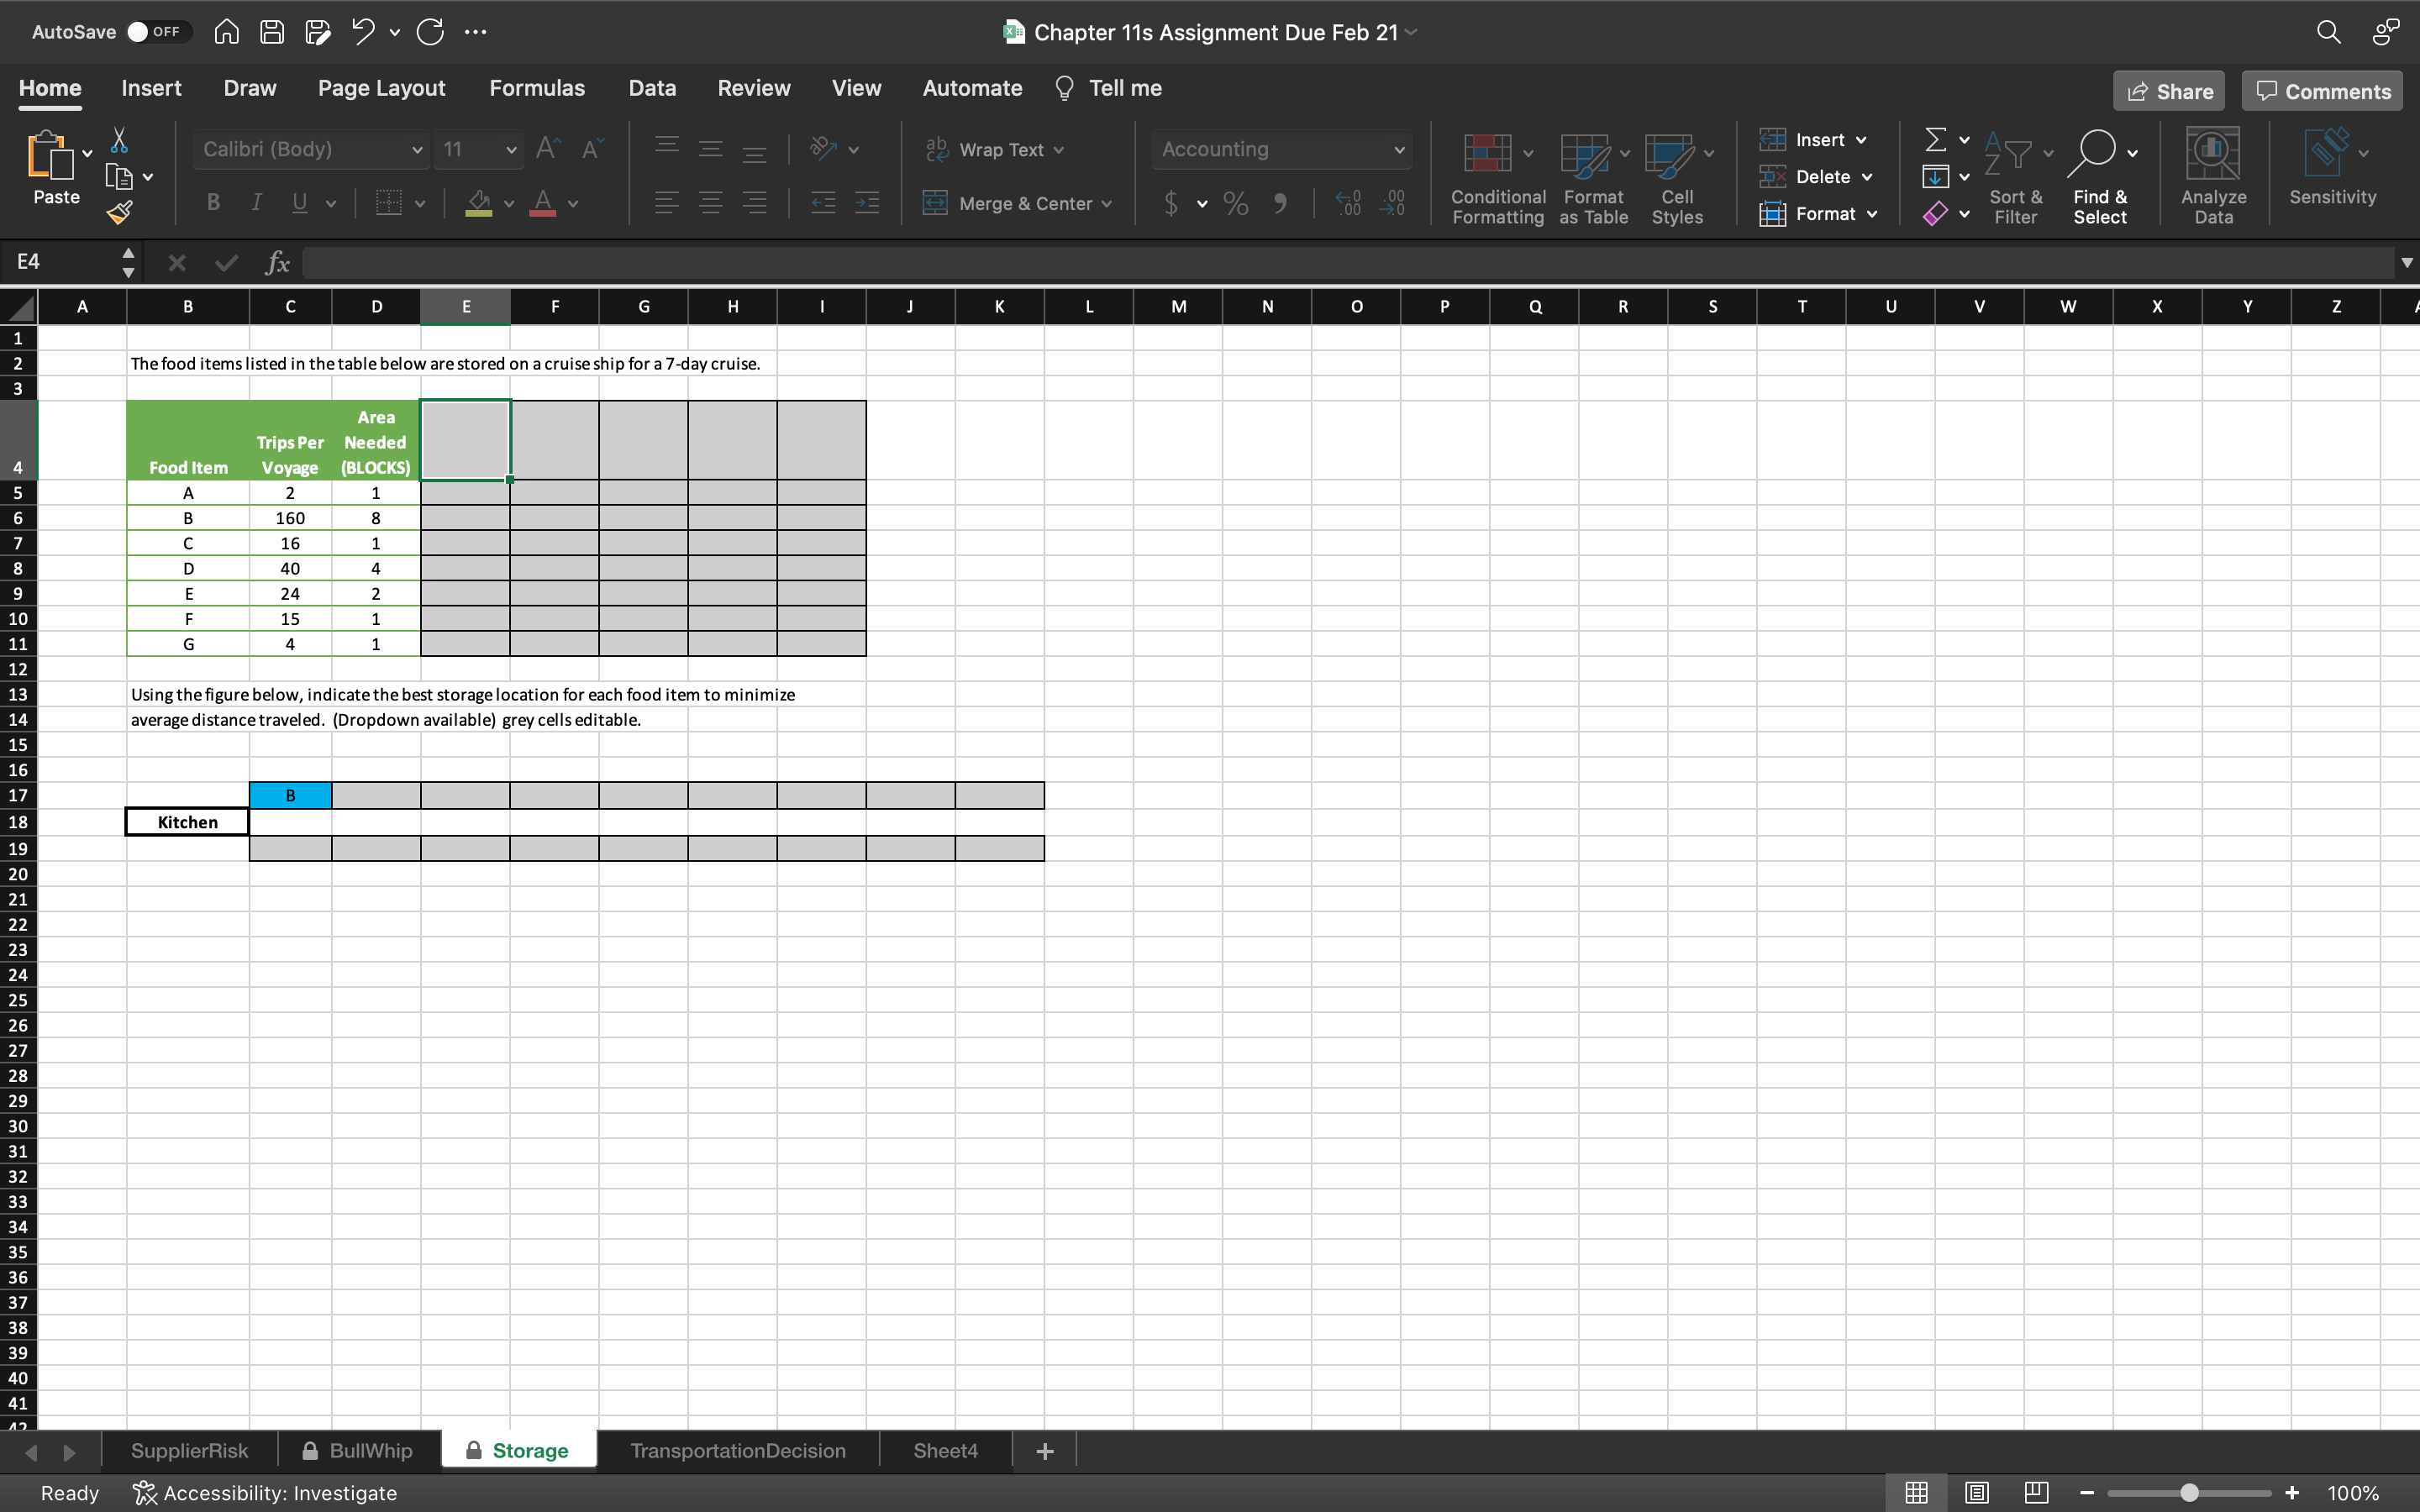2420x1512 pixels.
Task: Open the font size dropdown
Action: point(511,150)
